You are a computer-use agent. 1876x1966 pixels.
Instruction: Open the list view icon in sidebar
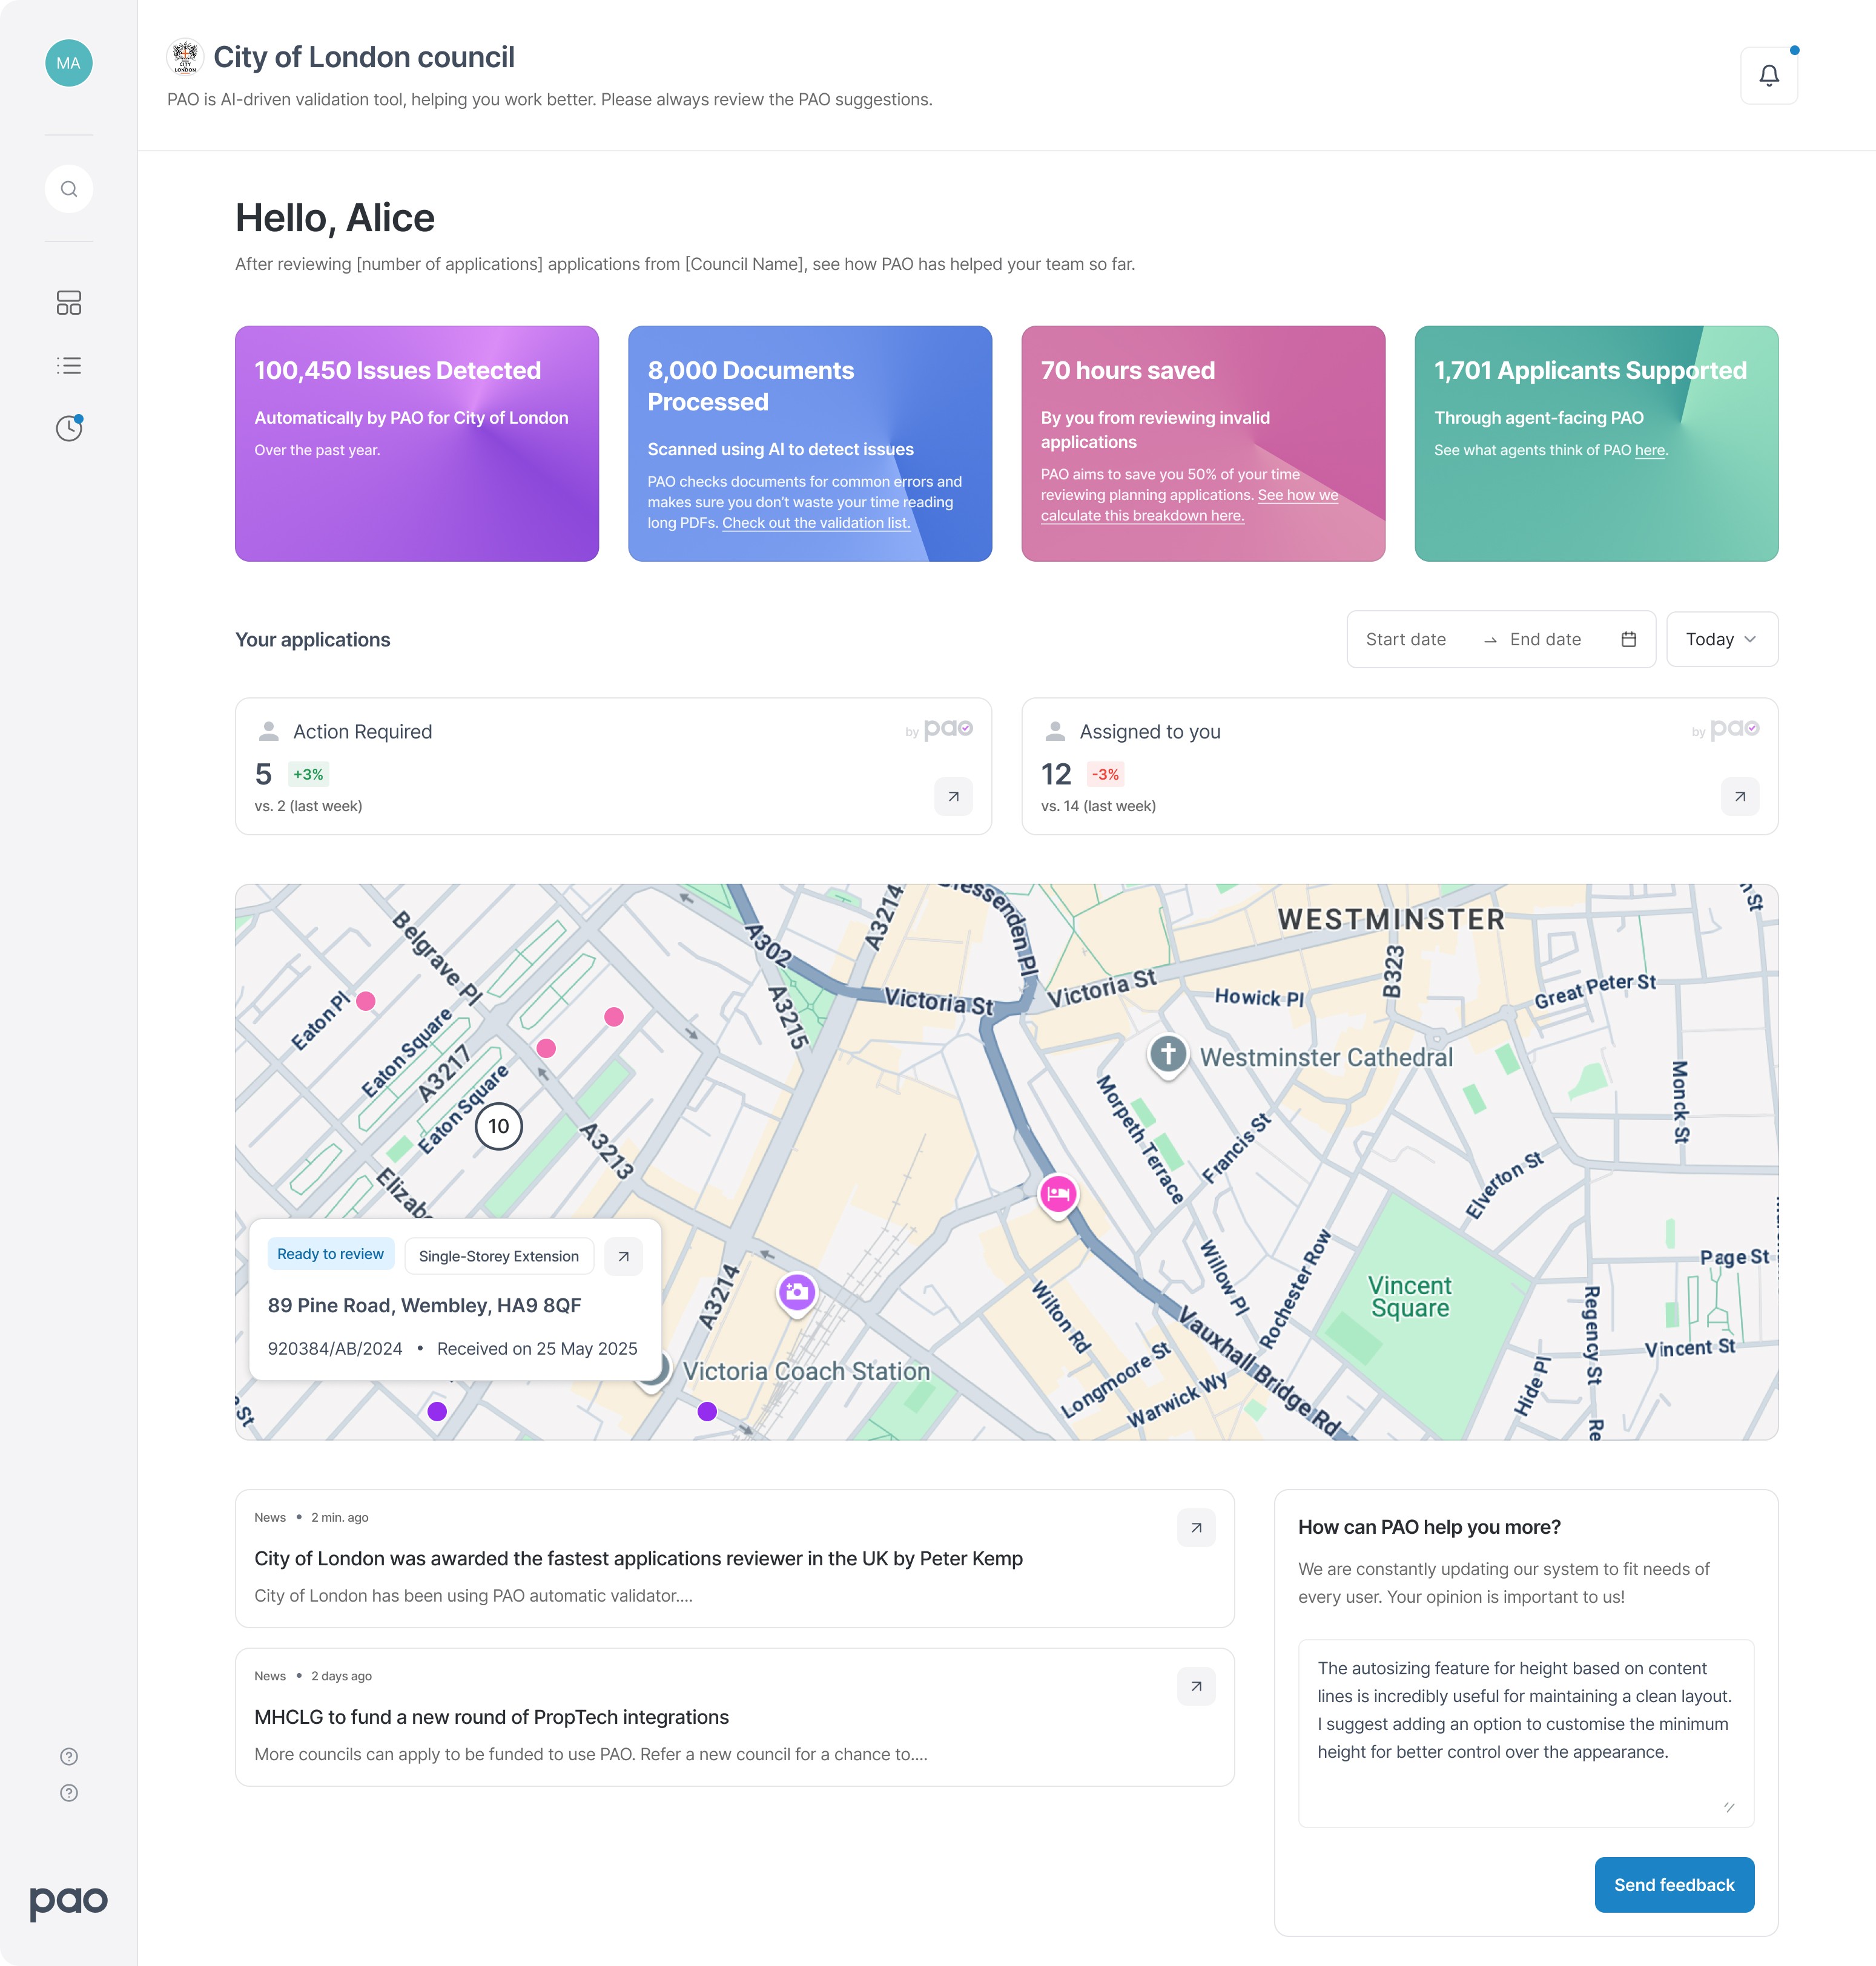pyautogui.click(x=69, y=366)
